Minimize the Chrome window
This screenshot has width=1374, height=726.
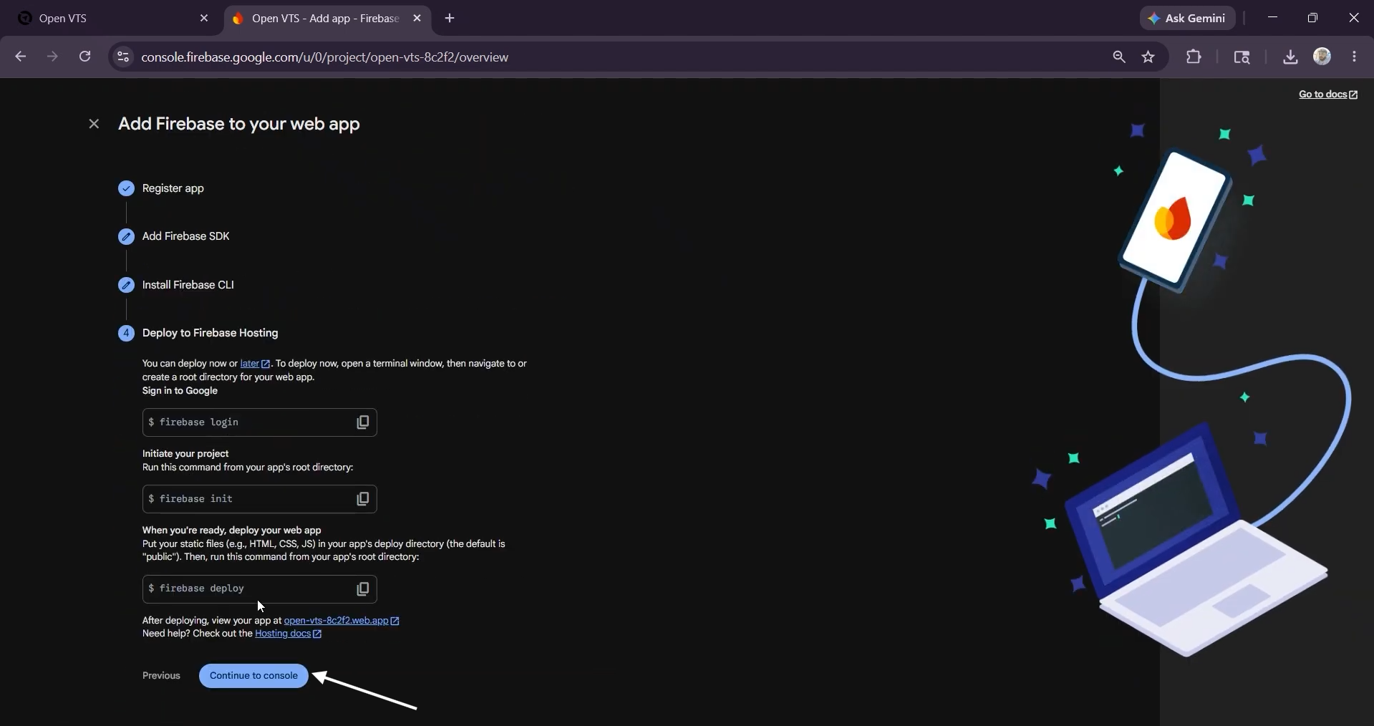pos(1272,18)
